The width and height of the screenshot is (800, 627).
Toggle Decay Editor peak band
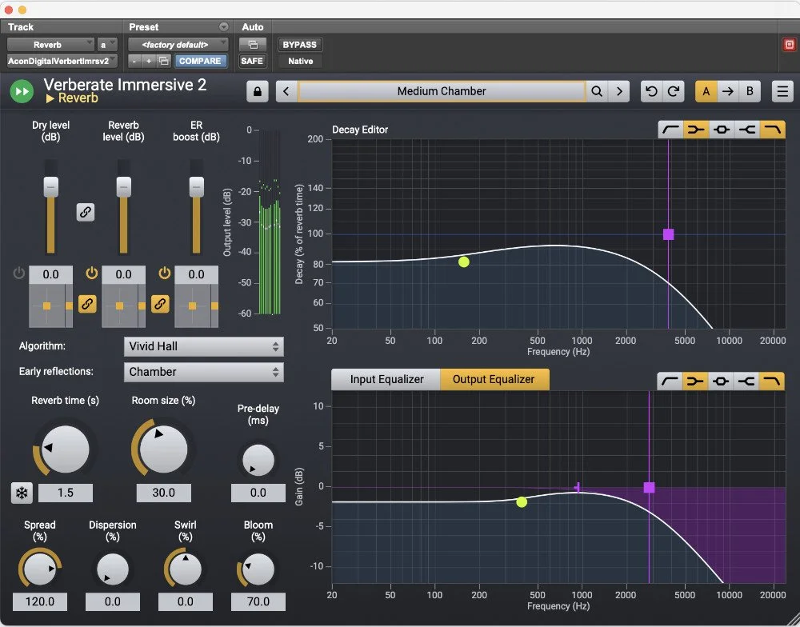(722, 130)
